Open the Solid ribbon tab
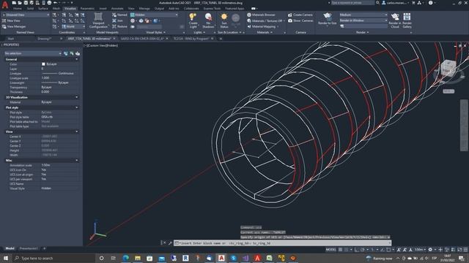The width and height of the screenshot is (469, 263). click(x=30, y=9)
